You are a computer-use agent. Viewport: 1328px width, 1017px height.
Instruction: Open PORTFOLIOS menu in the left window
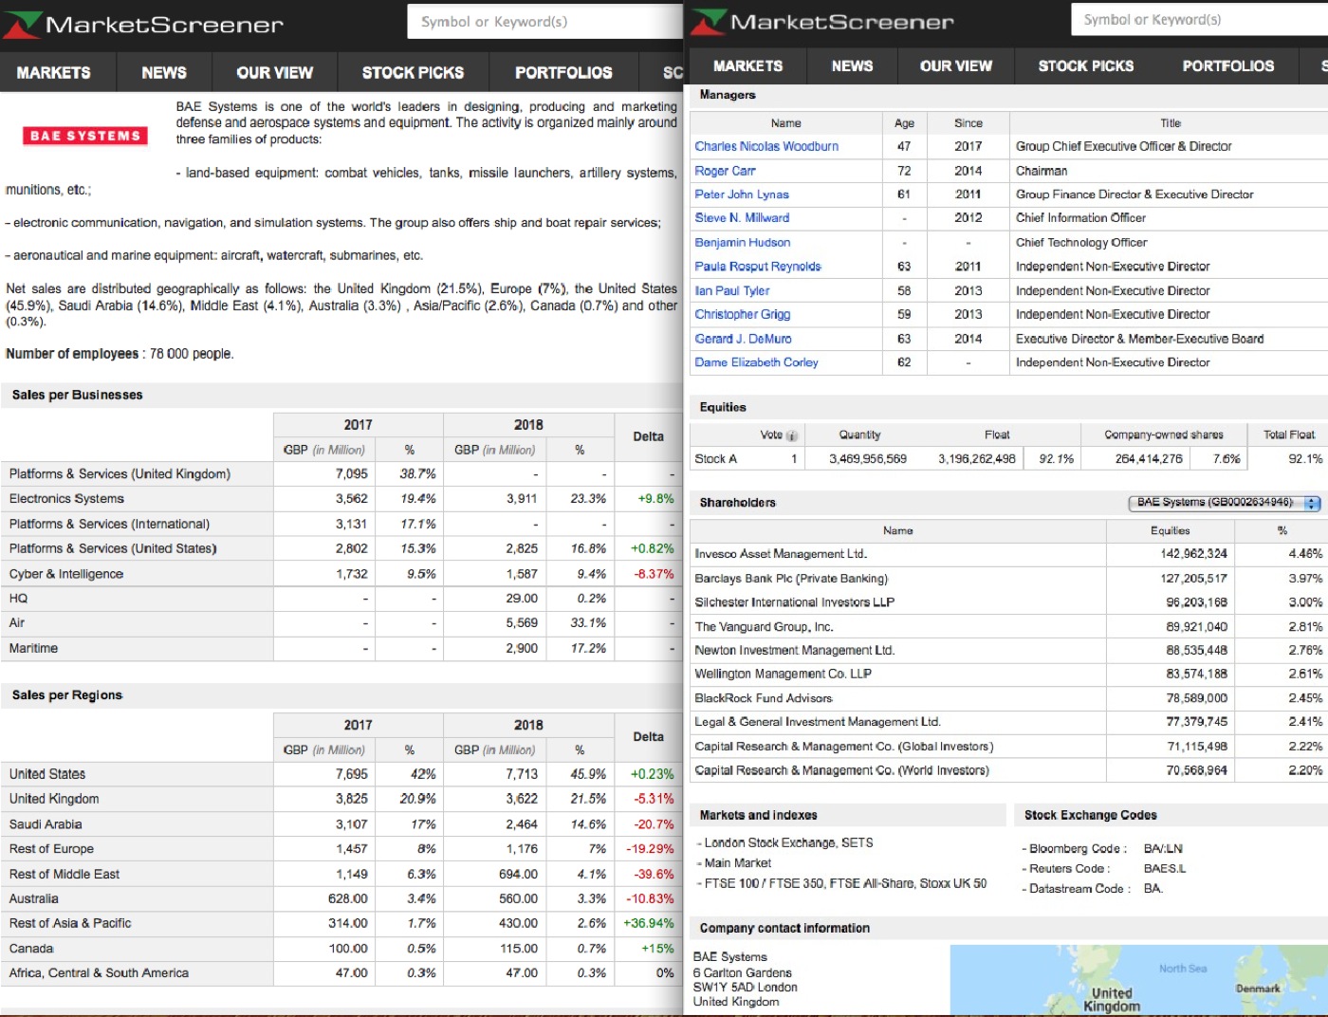563,72
